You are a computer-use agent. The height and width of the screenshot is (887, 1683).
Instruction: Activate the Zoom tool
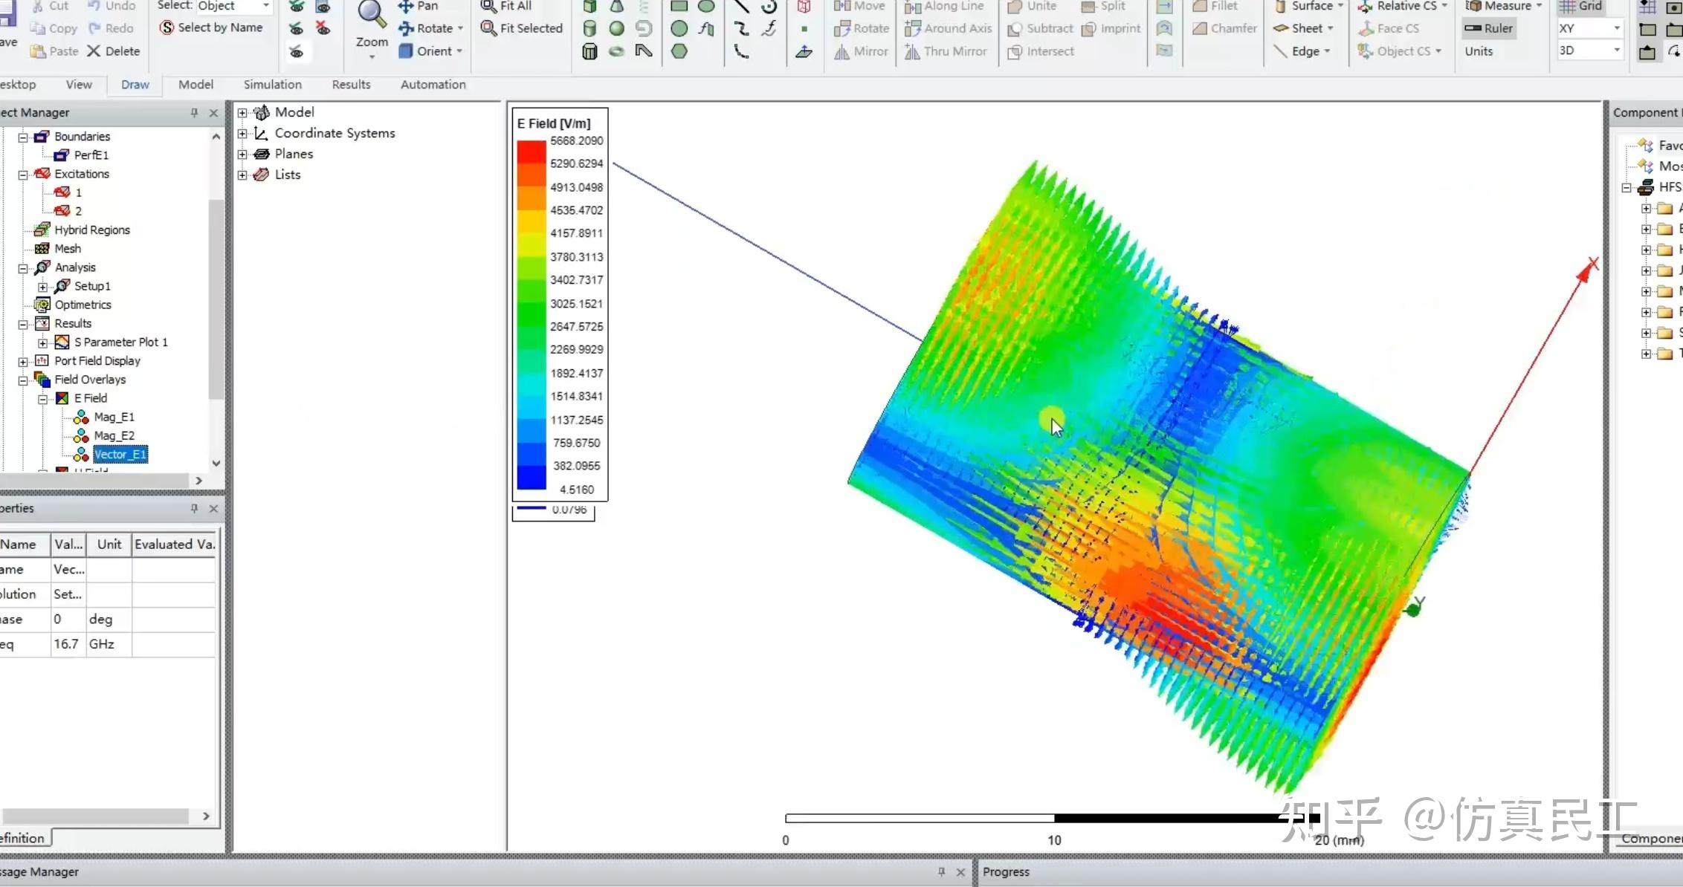click(371, 22)
